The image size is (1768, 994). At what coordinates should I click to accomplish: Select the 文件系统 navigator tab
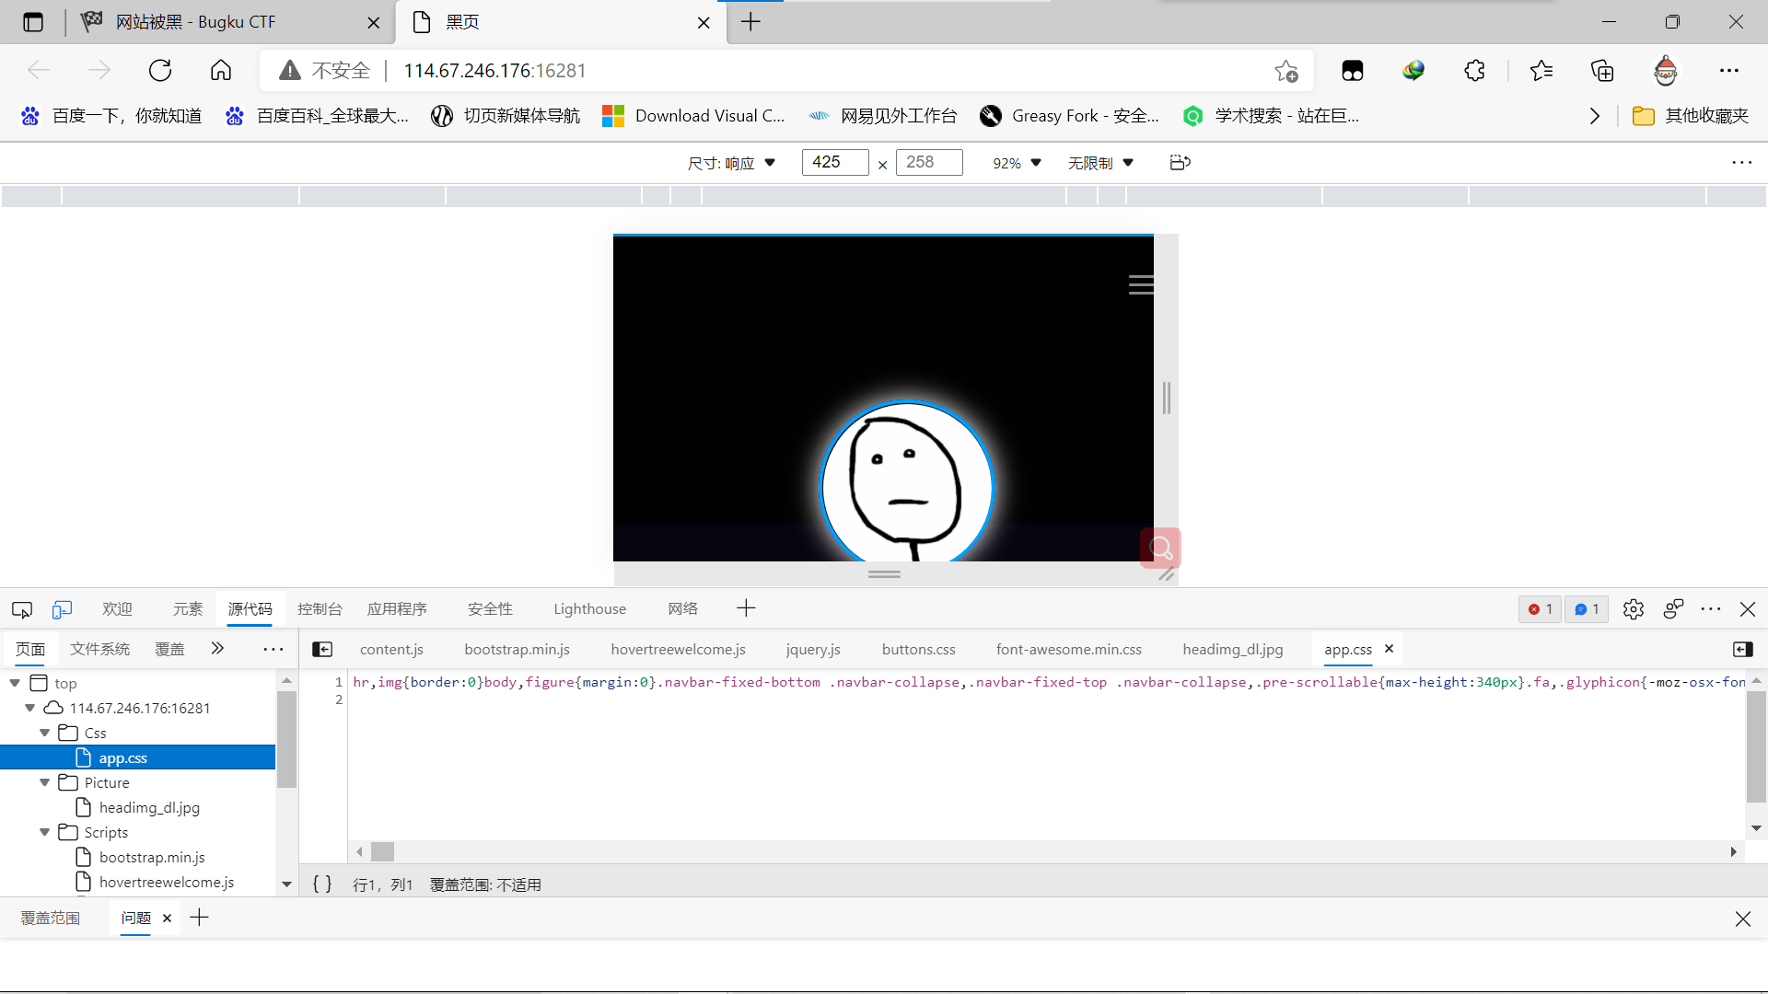(x=100, y=650)
